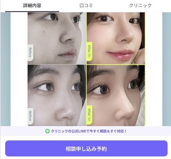171x159 pixels.
Task: Show next slide via right blue-gray edge
Action: click(x=166, y=69)
